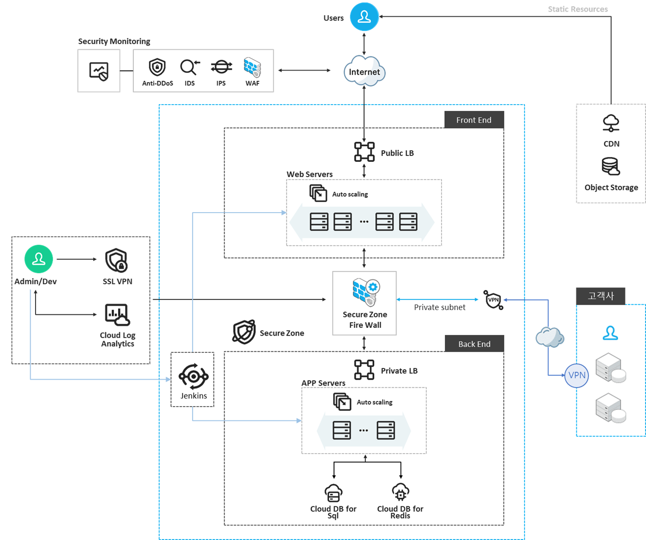This screenshot has height=540, width=646.
Task: Click the Object Storage icon
Action: pyautogui.click(x=611, y=167)
